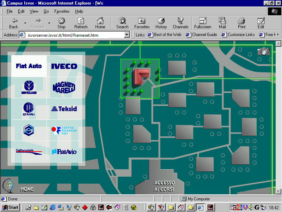The height and width of the screenshot is (212, 282).
Task: Select the New Holland logo
Action: coord(29,87)
